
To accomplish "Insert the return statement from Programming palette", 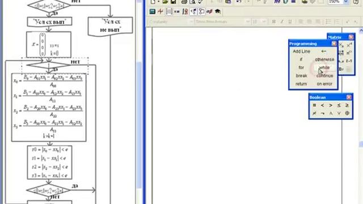I will pyautogui.click(x=301, y=84).
